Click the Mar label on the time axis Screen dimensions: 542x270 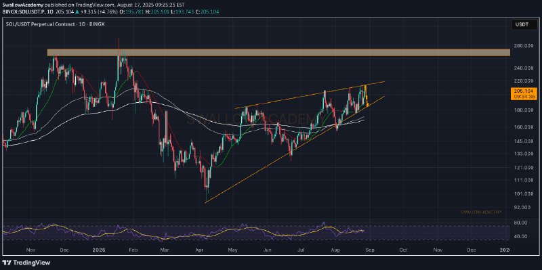165,249
